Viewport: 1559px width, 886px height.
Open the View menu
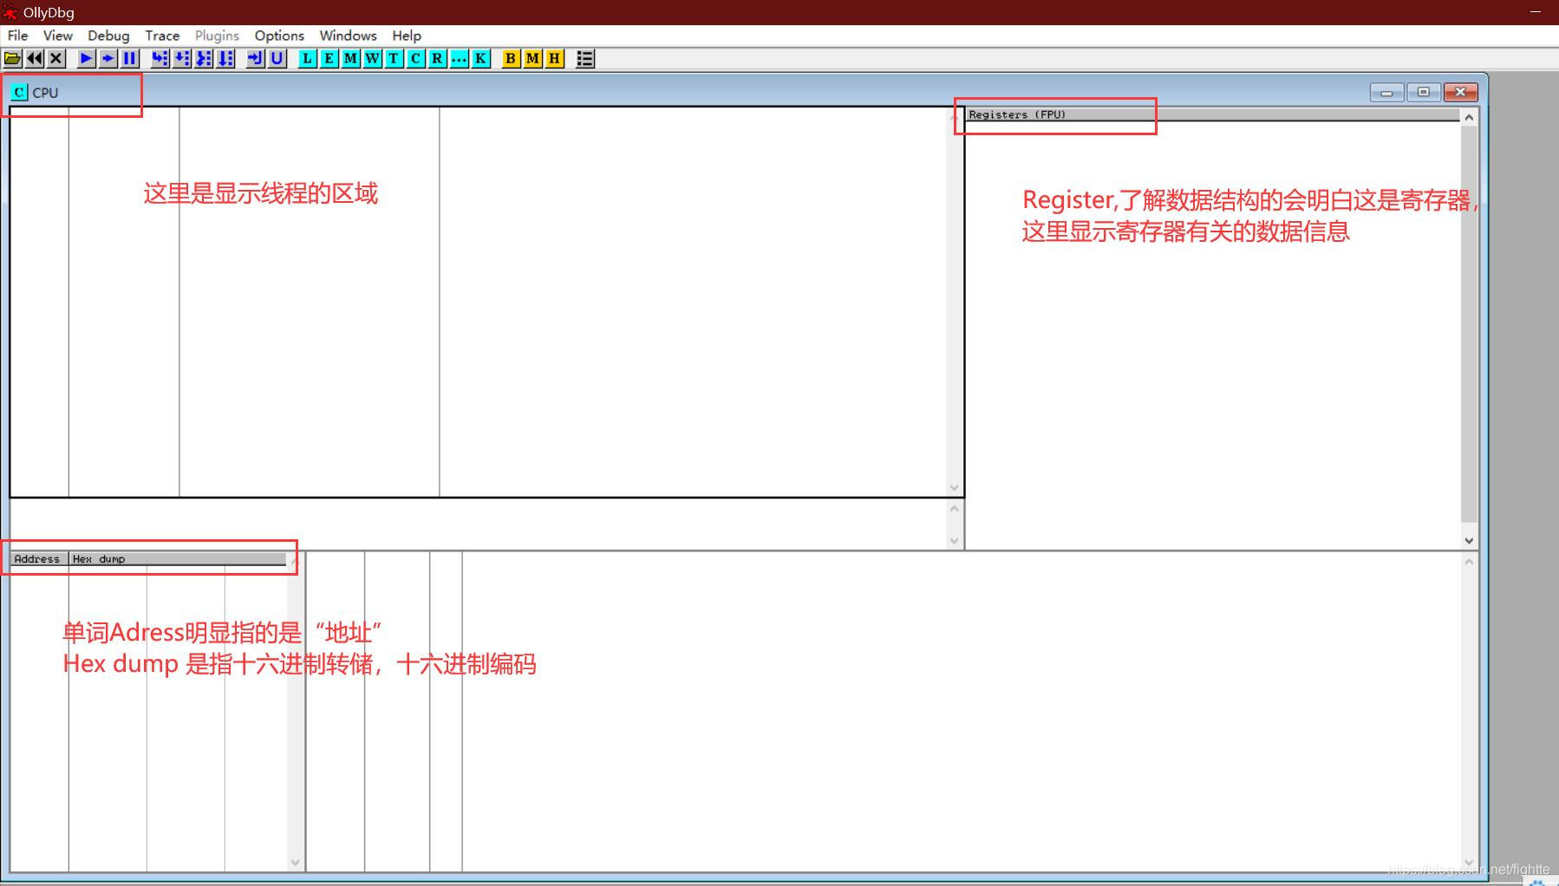point(58,36)
